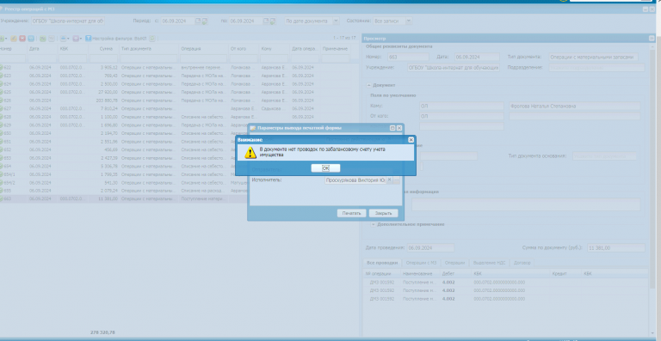
Task: Close the Внимание warning dialog
Action: coord(411,140)
